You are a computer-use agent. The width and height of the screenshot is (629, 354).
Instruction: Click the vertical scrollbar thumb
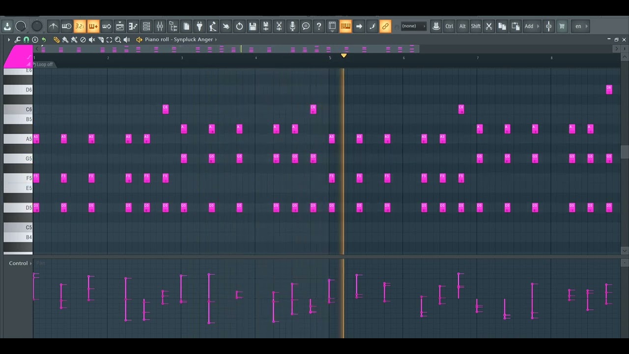click(x=624, y=152)
